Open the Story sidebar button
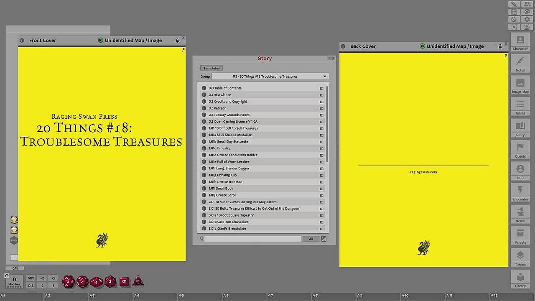This screenshot has width=535, height=301. (520, 128)
